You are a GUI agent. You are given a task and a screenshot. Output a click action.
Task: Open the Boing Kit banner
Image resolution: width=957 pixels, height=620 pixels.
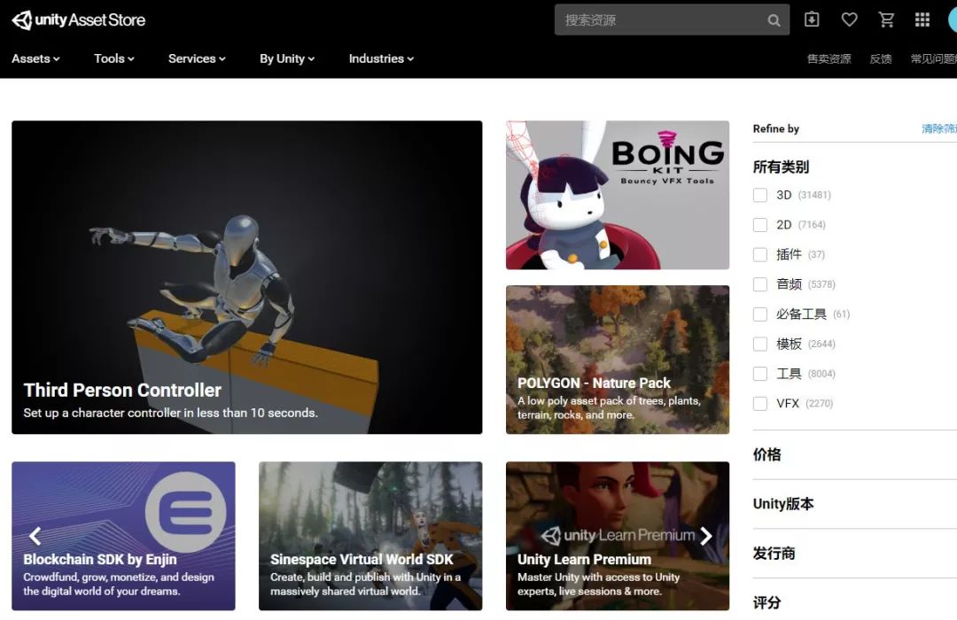[x=617, y=195]
